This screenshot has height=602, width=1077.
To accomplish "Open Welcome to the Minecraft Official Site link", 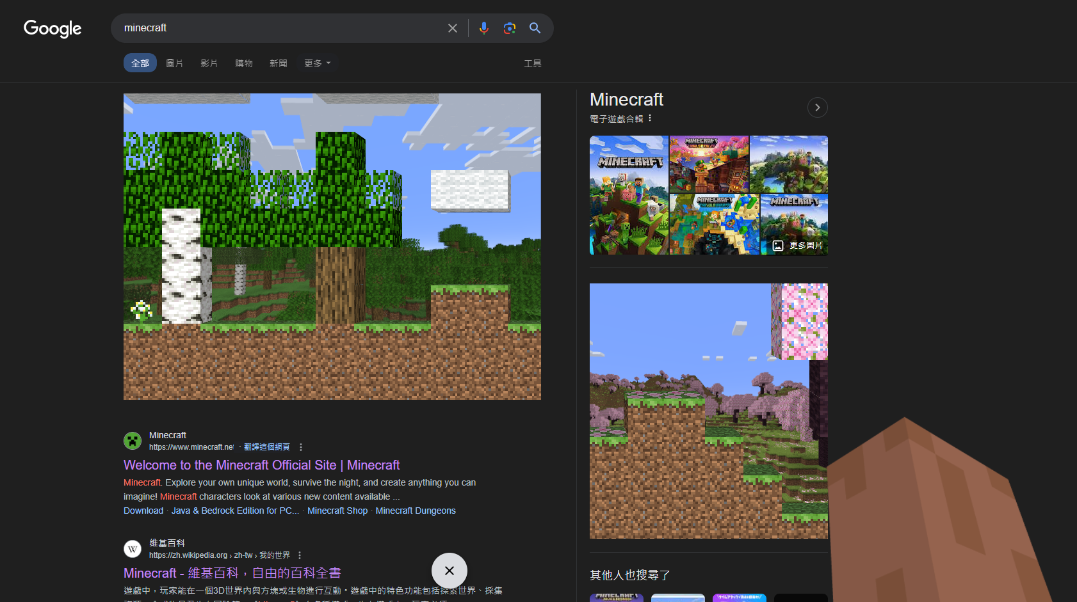I will [x=261, y=465].
